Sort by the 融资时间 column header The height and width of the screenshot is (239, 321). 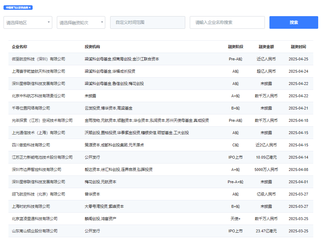pyautogui.click(x=298, y=47)
